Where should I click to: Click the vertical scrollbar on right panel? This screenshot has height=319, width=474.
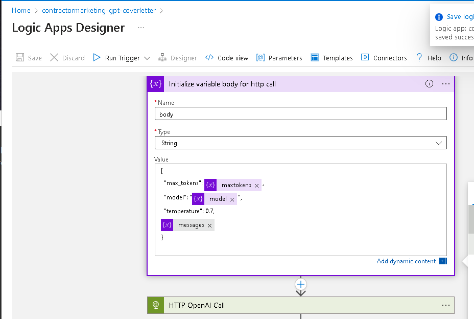(471, 219)
